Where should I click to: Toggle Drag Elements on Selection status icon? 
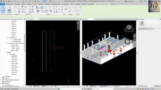click(x=148, y=89)
